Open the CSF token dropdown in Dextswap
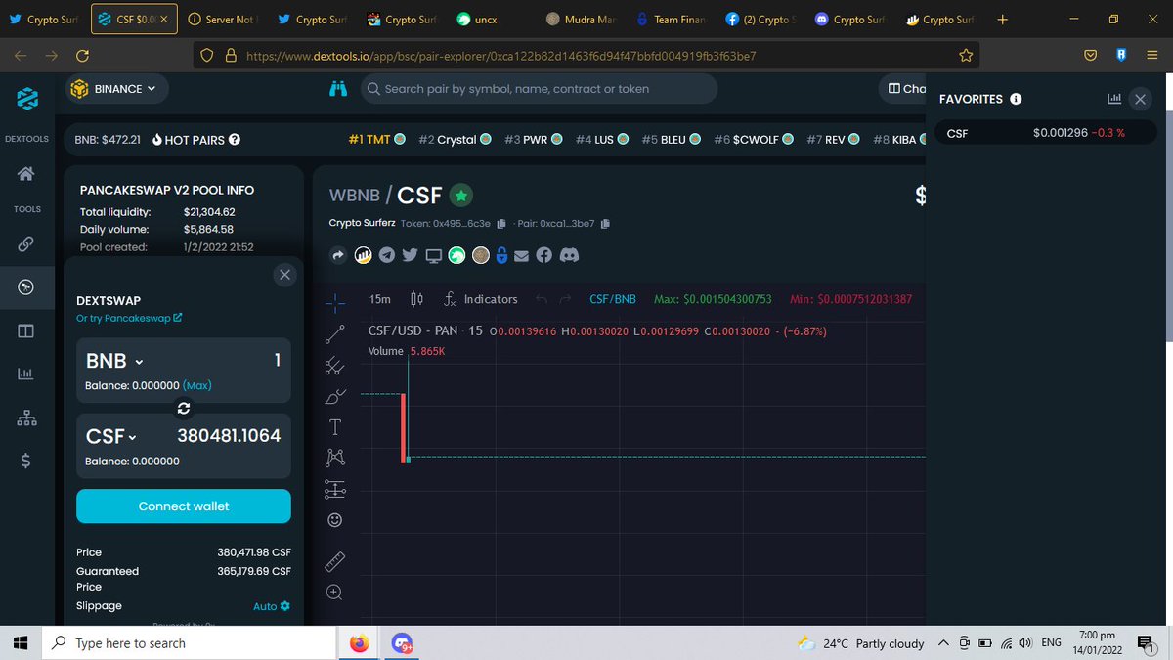1173x660 pixels. tap(111, 436)
